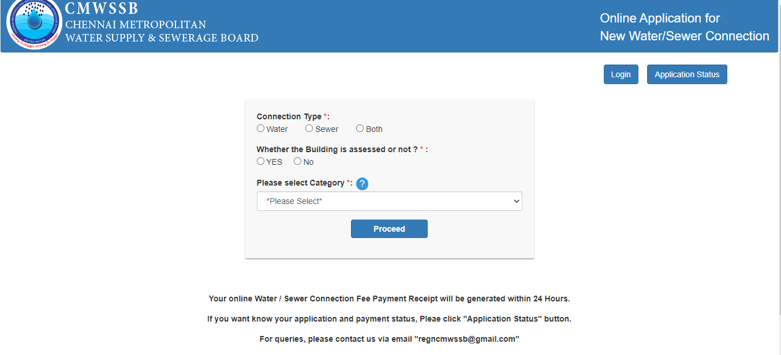Submit the form with Proceed button
Viewport: 781px width, 355px height.
pyautogui.click(x=389, y=229)
